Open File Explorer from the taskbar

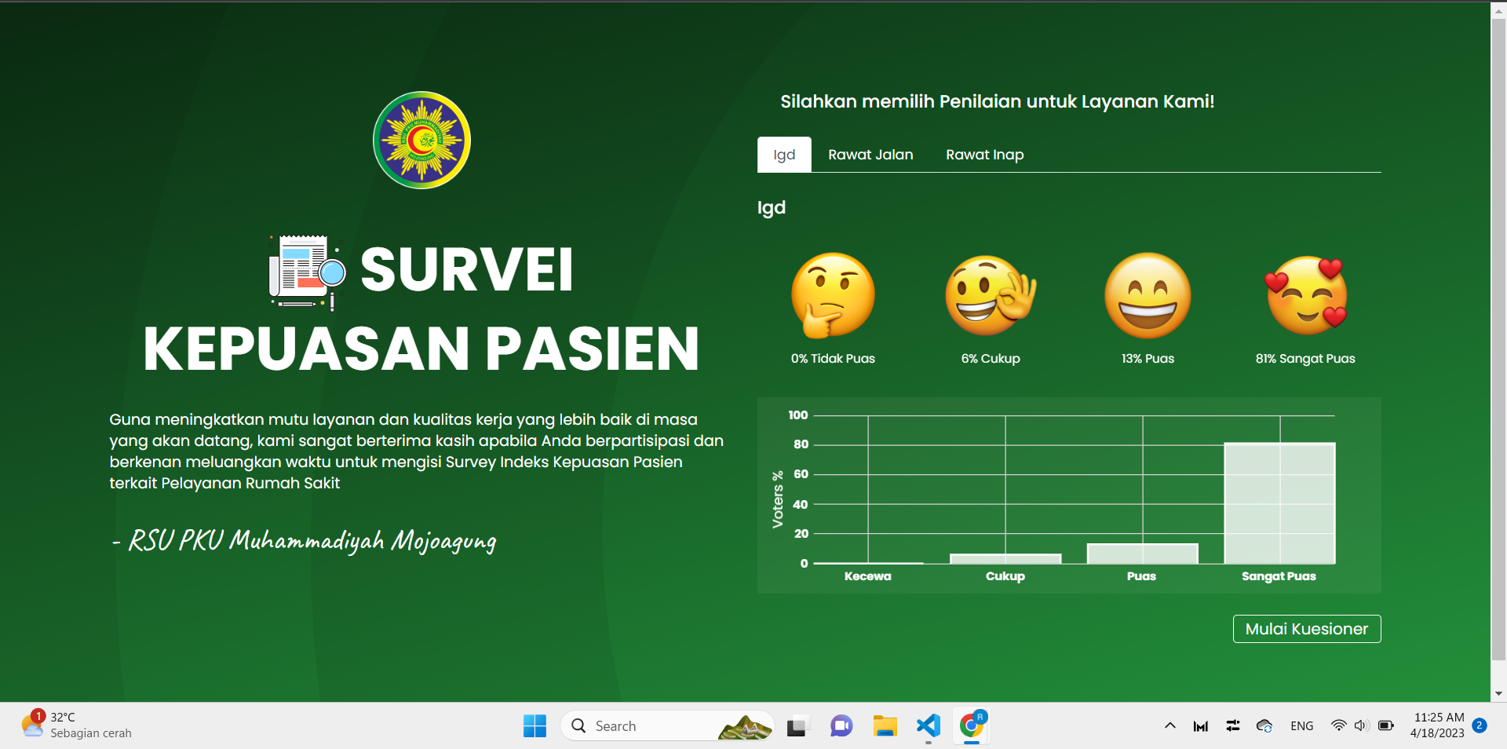point(885,726)
